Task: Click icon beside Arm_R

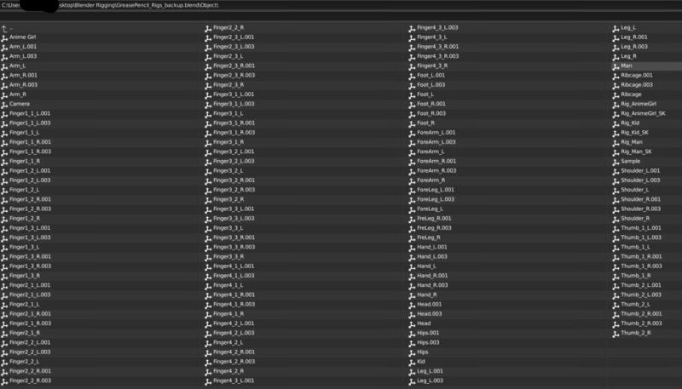Action: 5,95
